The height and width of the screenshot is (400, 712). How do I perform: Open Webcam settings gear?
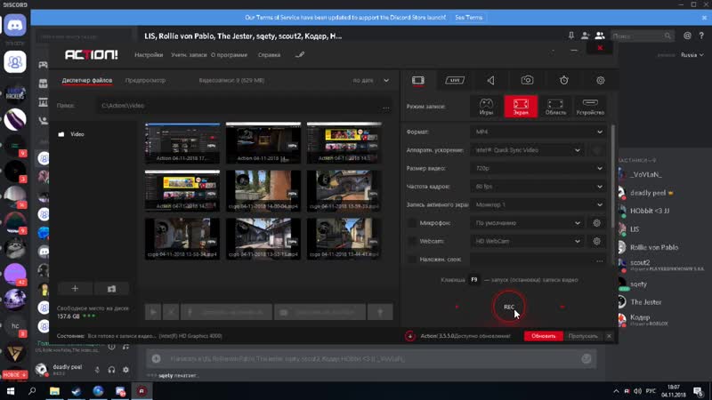596,241
